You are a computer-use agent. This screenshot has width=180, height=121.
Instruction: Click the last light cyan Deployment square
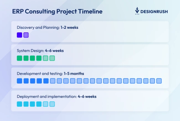[52, 104]
